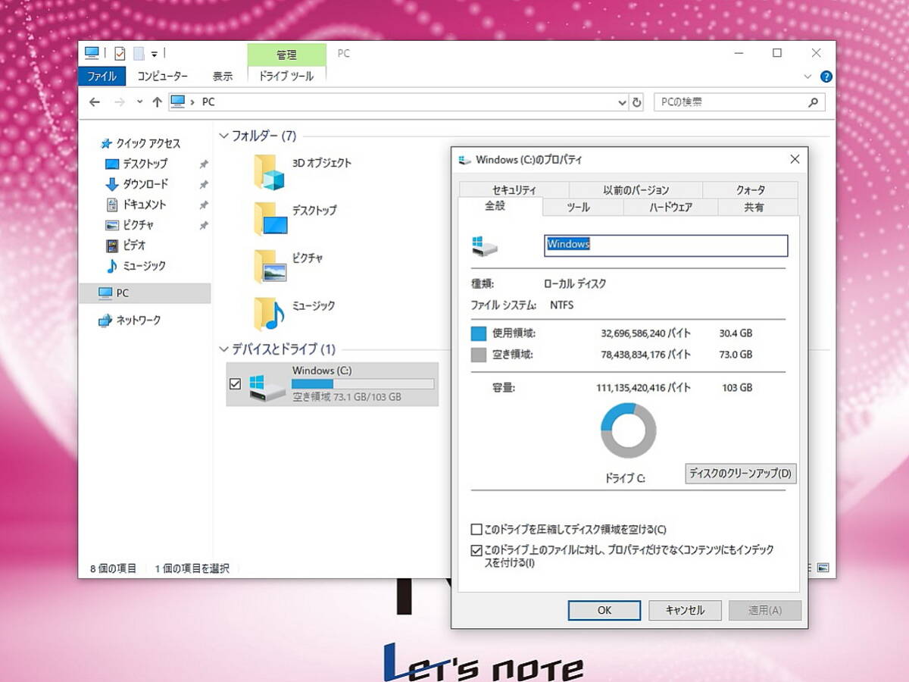Collapse the デバイスとドライブ (1) group
The image size is (909, 682).
tap(223, 349)
